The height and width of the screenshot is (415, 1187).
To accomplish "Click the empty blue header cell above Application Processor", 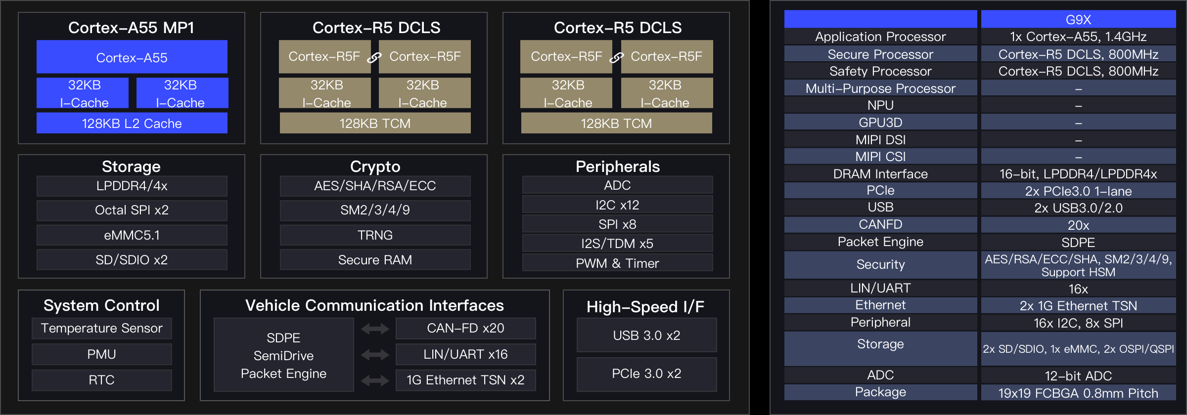I will (880, 19).
